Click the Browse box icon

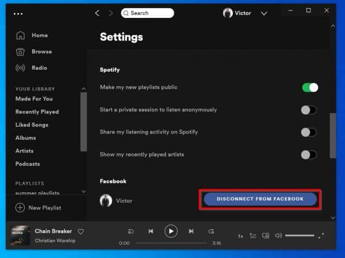pos(20,52)
